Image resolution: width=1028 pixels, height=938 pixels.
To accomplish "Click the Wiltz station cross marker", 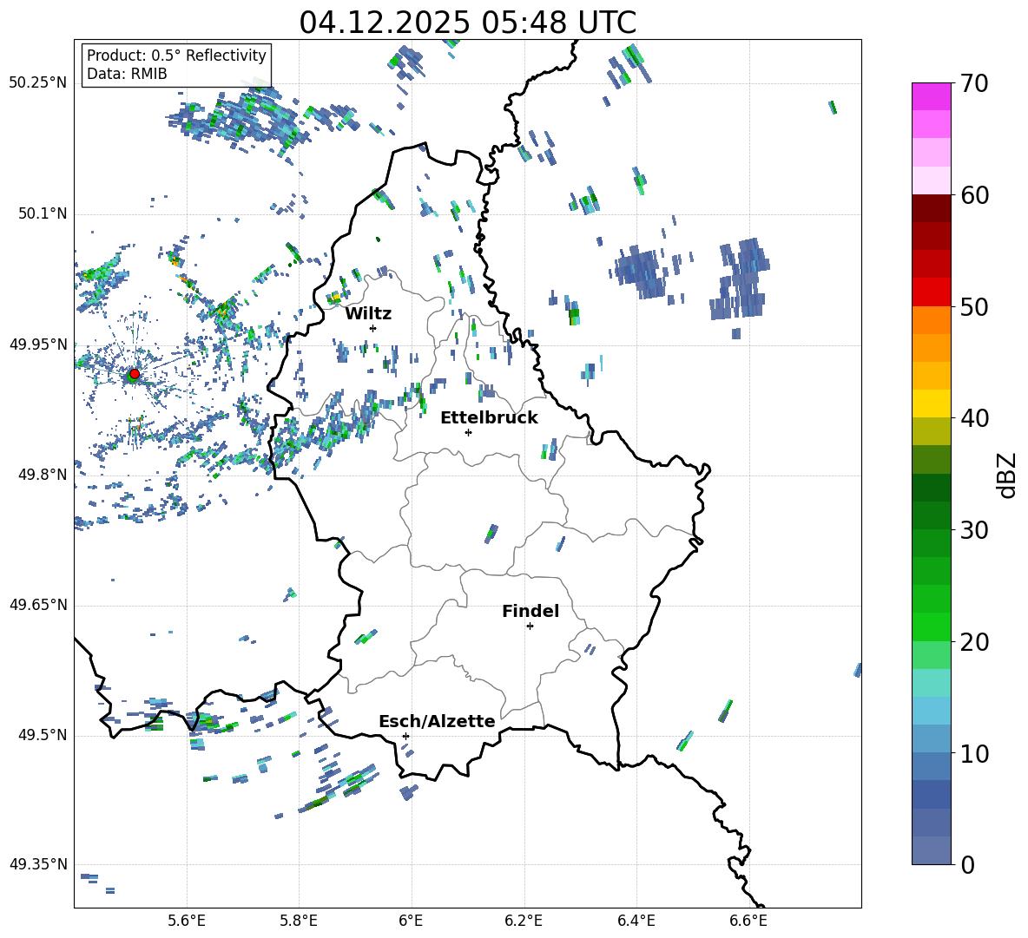I will click(x=372, y=328).
